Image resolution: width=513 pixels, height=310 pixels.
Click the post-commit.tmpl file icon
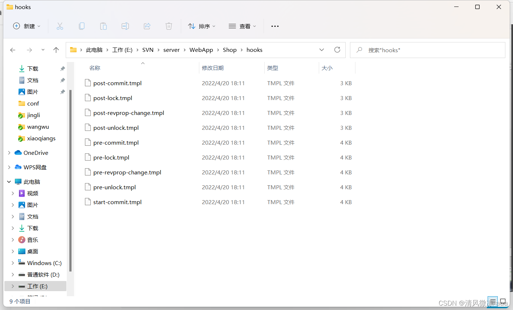[87, 83]
